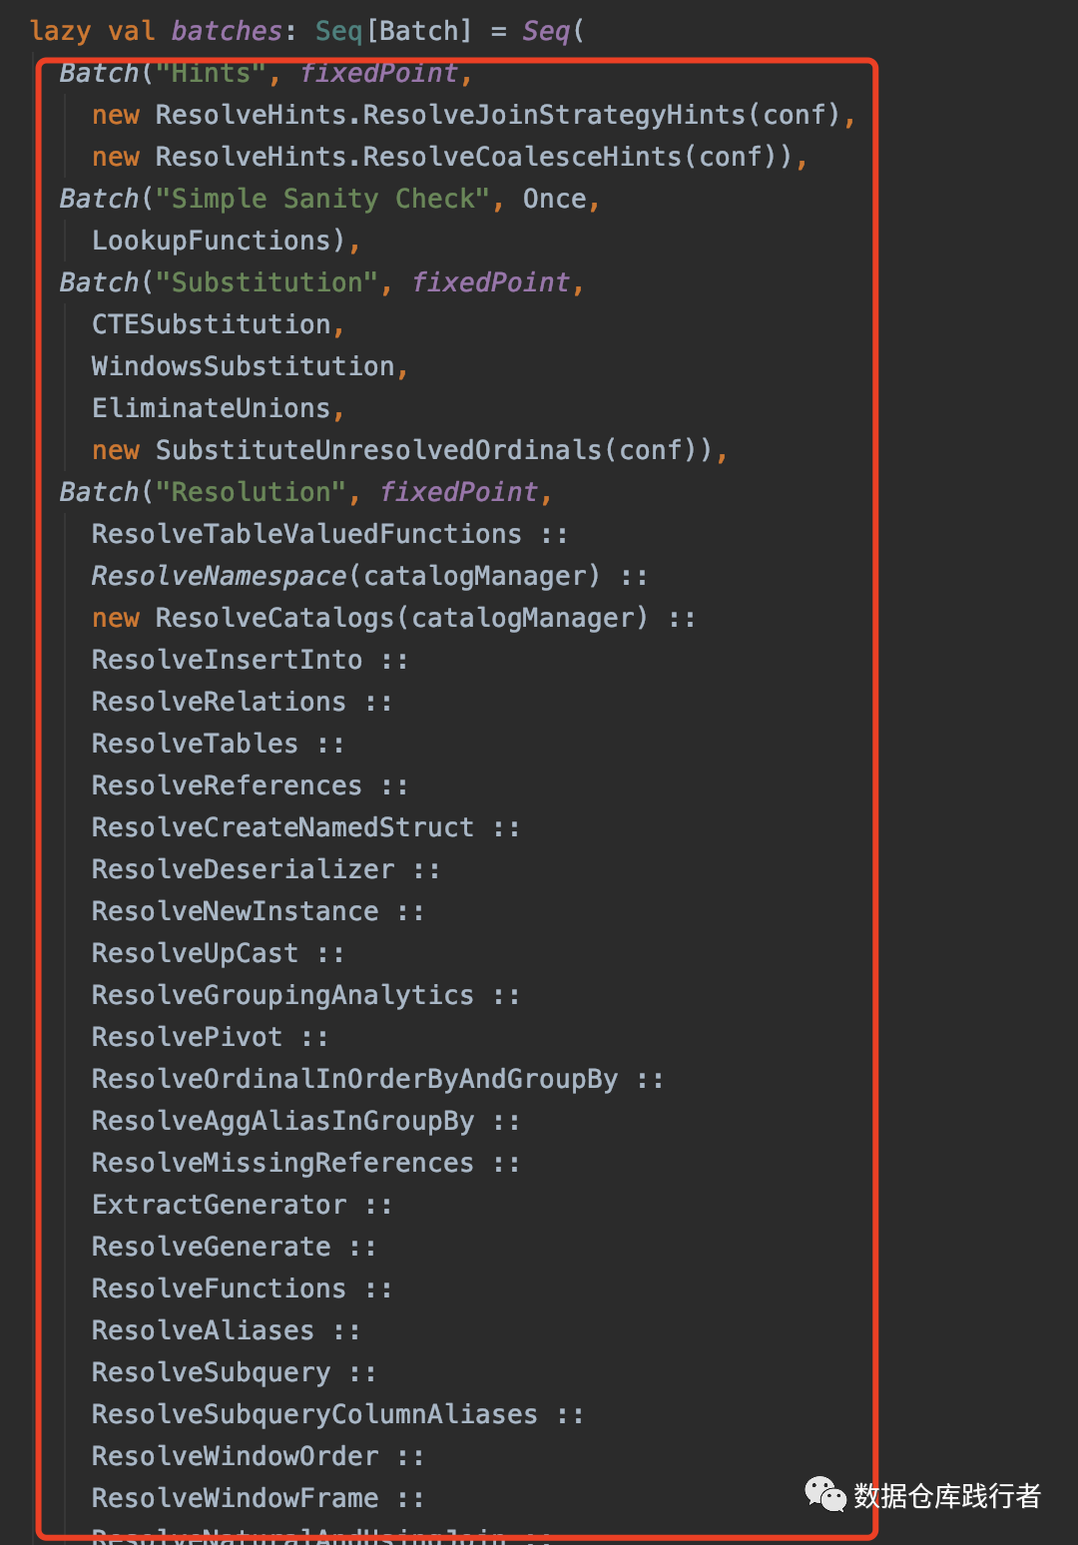The width and height of the screenshot is (1078, 1545).
Task: Click the ExtractGenerator rule
Action: (x=219, y=1205)
